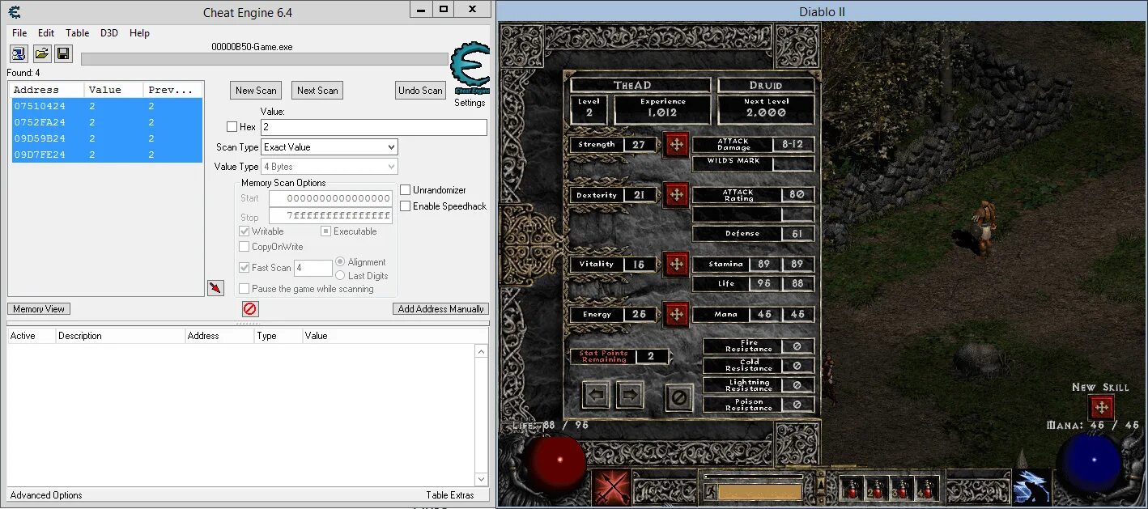The width and height of the screenshot is (1148, 509).
Task: Save the current cheat table
Action: [64, 53]
